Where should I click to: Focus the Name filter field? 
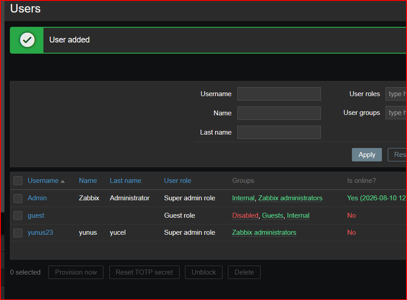tap(279, 113)
